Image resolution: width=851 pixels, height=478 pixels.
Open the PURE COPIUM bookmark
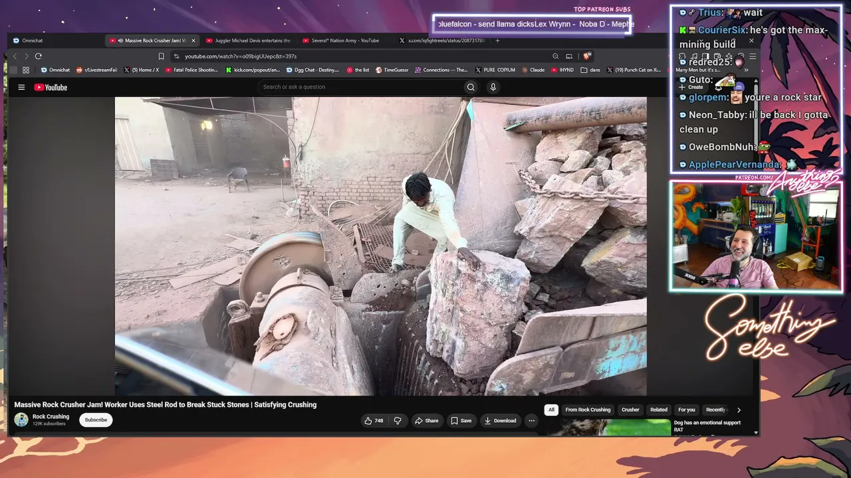pyautogui.click(x=495, y=70)
